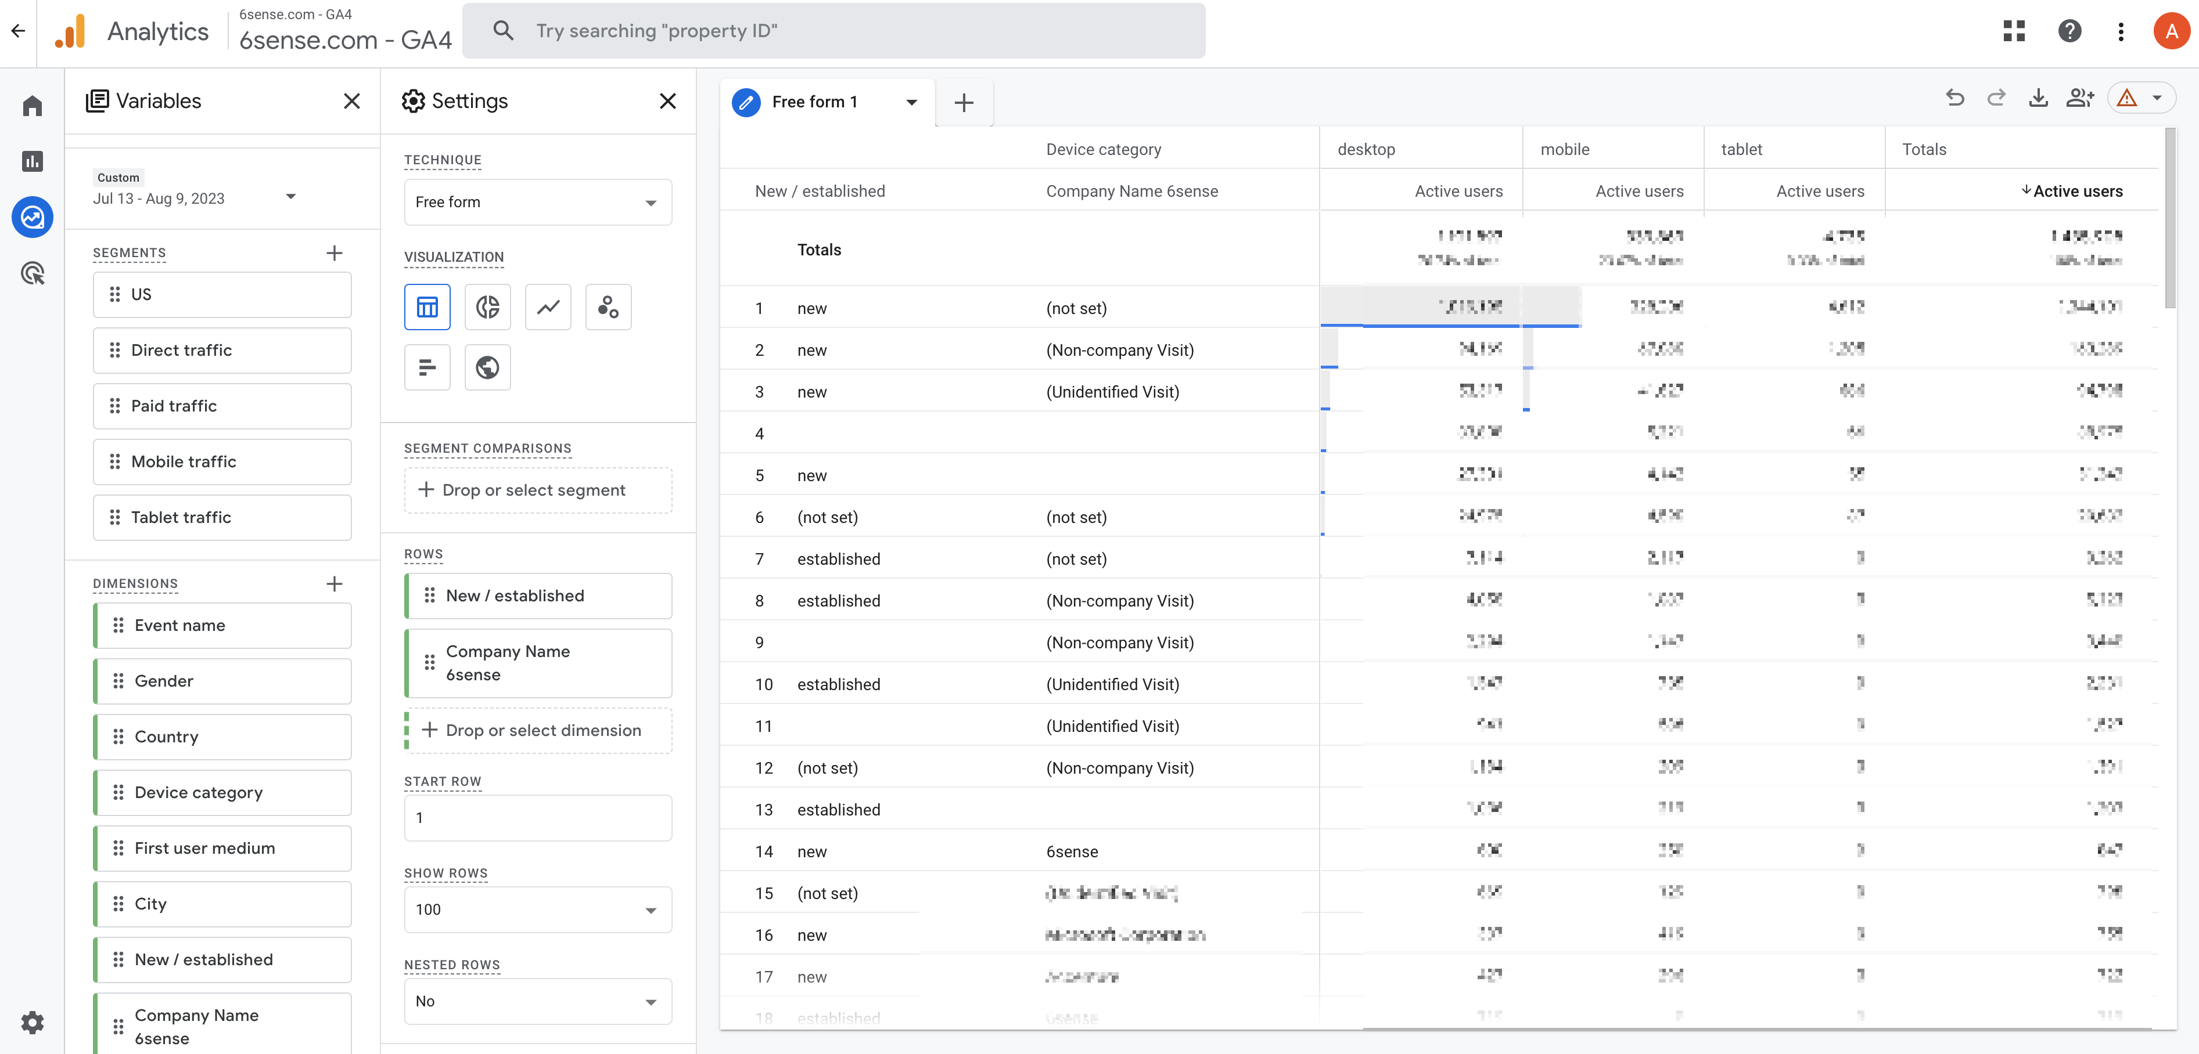Click row 14 company name 6sense
This screenshot has width=2199, height=1054.
click(x=1072, y=851)
